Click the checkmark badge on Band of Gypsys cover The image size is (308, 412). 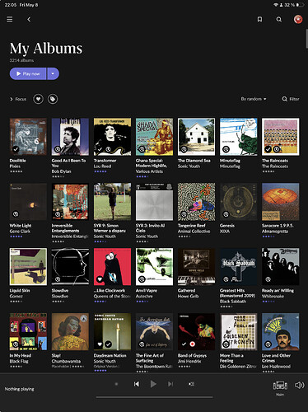184,344
